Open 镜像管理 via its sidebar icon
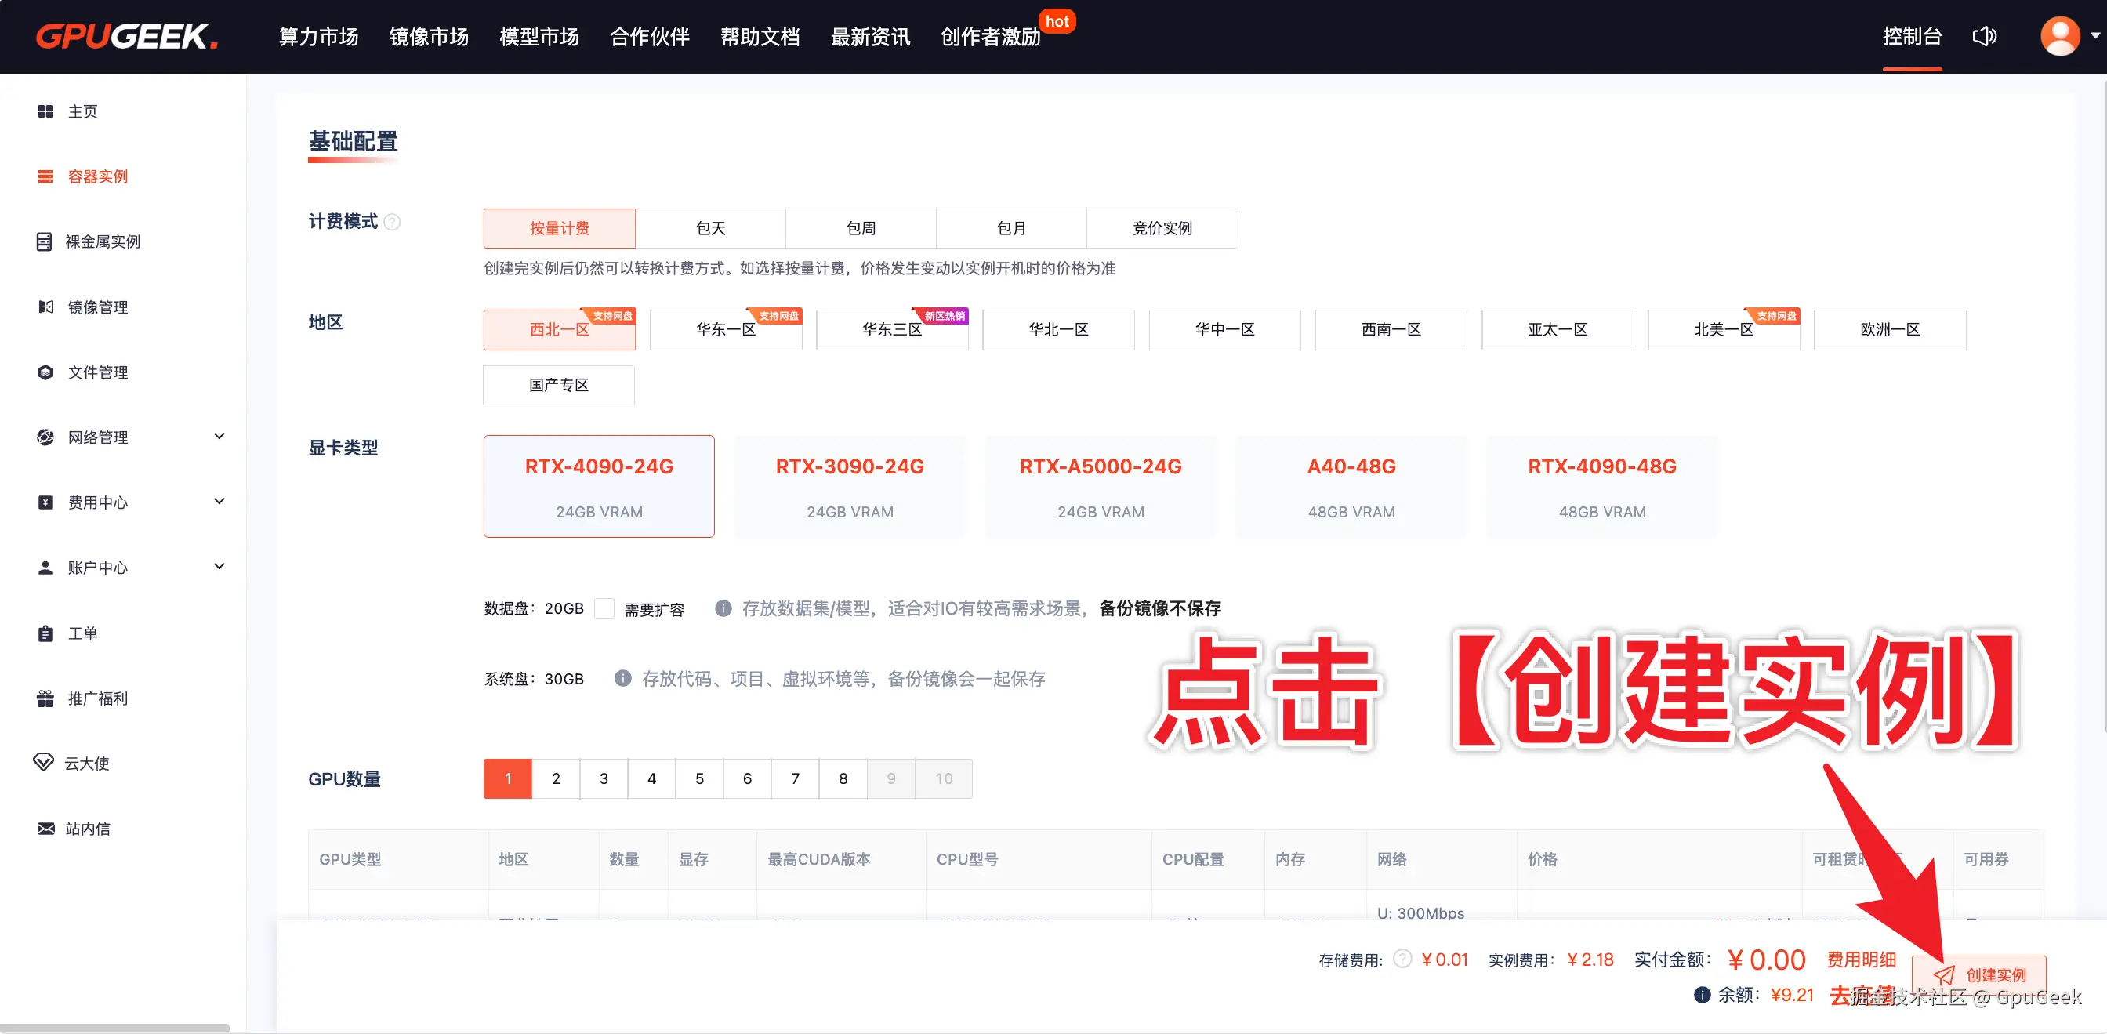The image size is (2107, 1034). point(45,307)
